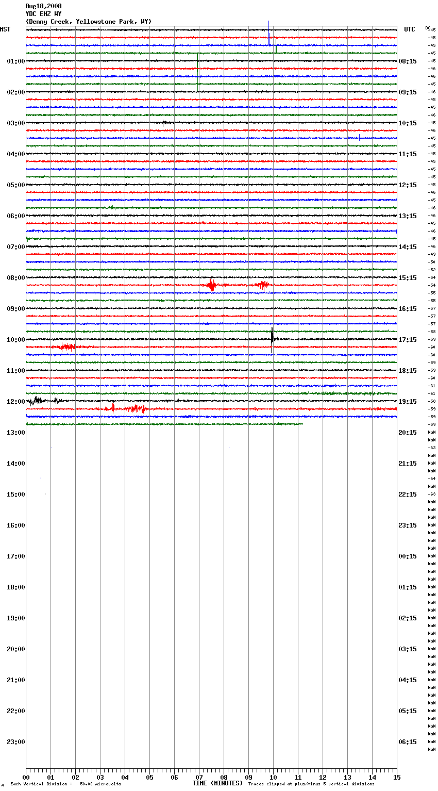
Task: Click minute 15 on the time axis
Action: click(x=397, y=777)
